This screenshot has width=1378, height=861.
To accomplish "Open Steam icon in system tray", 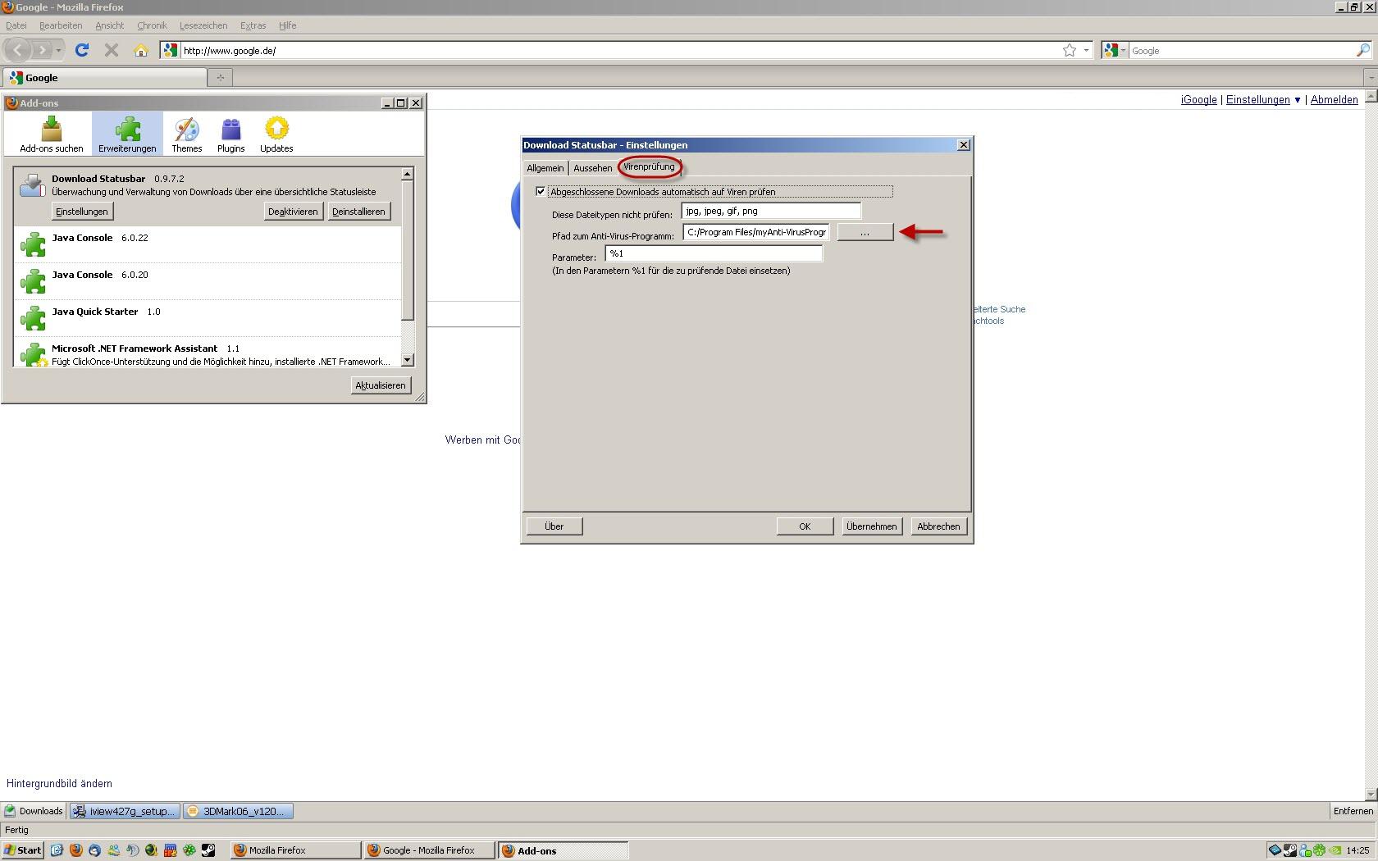I will (1289, 850).
